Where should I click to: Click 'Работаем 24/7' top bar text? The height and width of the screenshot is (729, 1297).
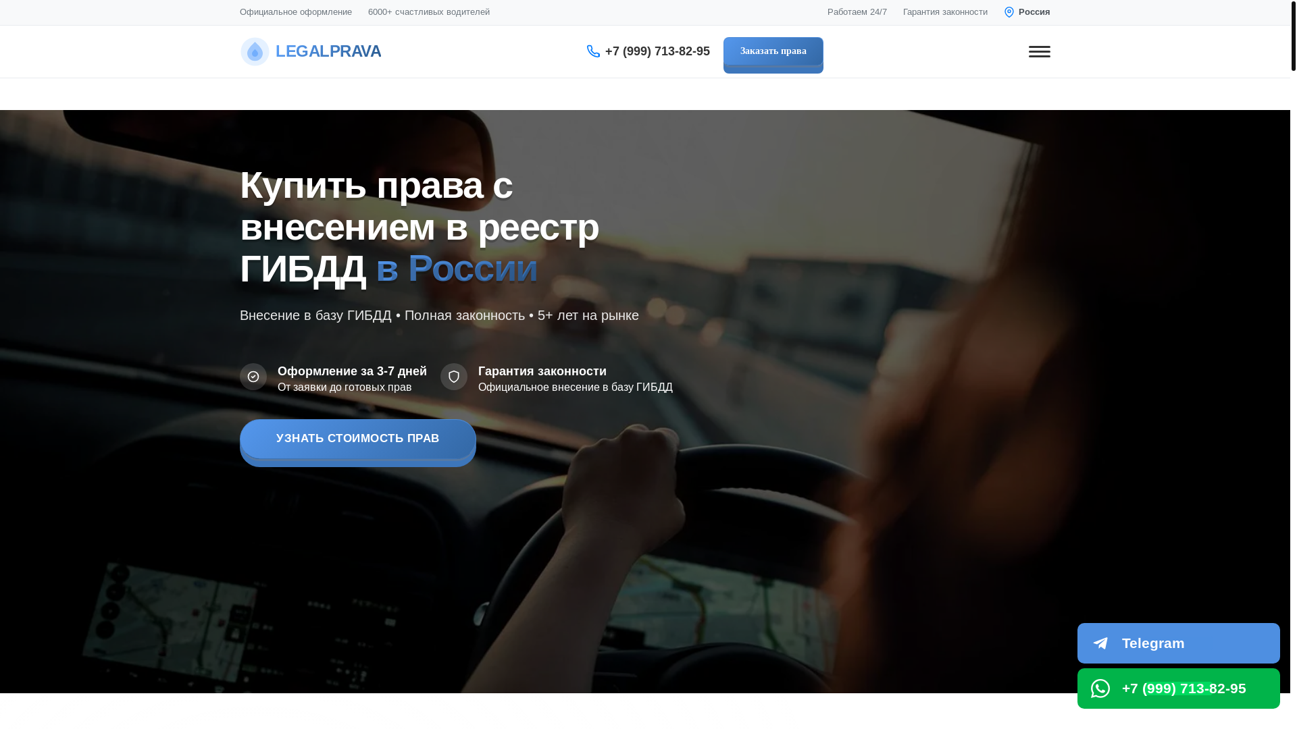click(857, 12)
